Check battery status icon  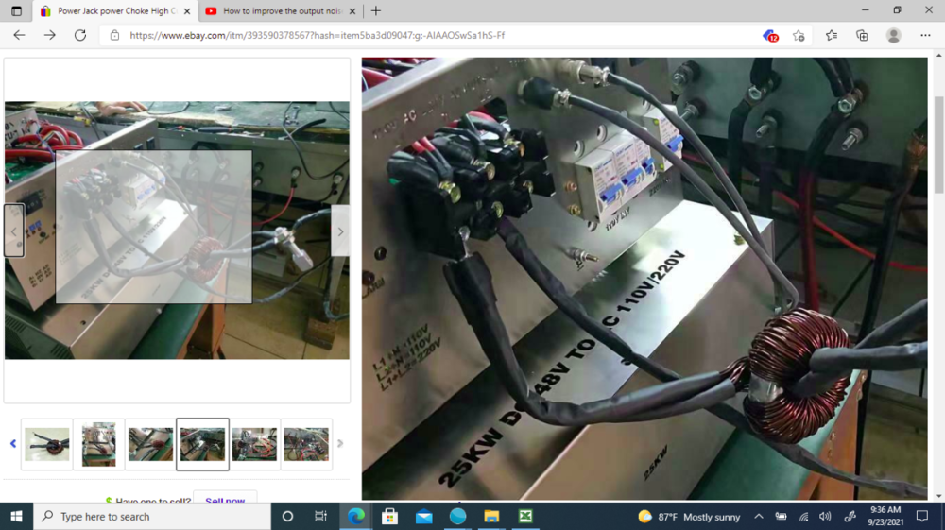coord(782,516)
